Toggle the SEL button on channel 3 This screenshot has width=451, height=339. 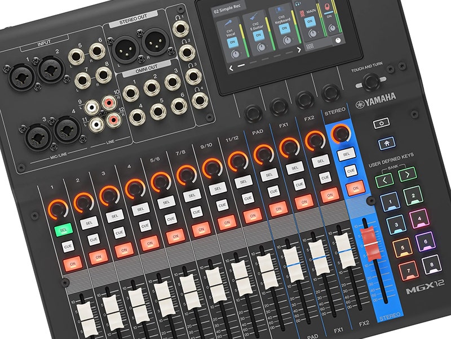[x=114, y=216]
